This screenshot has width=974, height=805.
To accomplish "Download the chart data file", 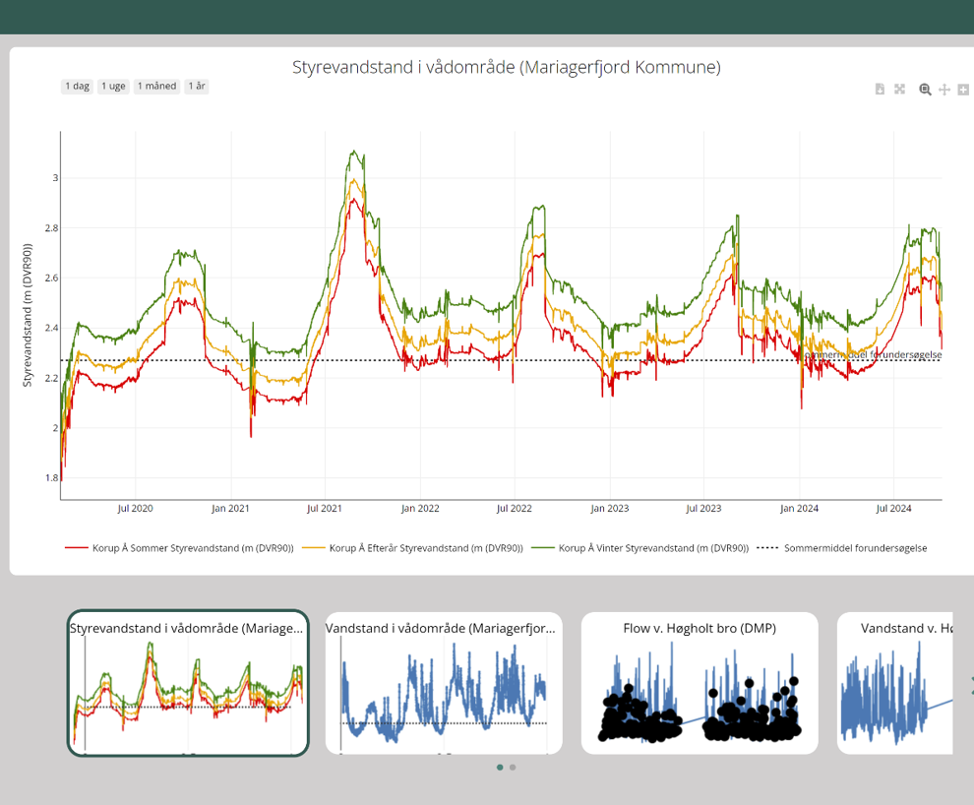I will pyautogui.click(x=880, y=90).
